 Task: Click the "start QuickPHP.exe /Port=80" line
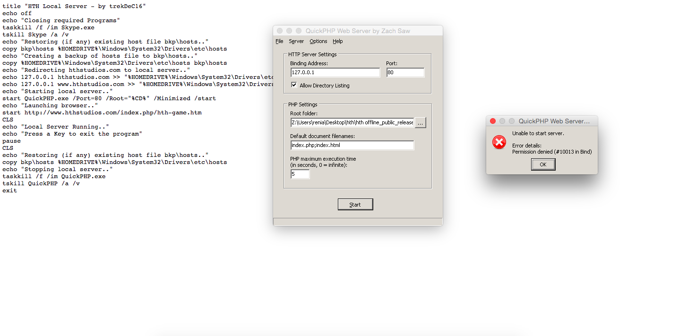(109, 98)
